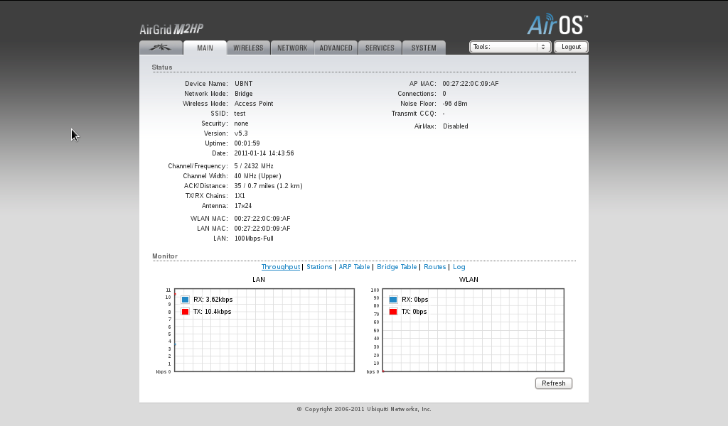Click the AirMax value Disabled
Screen dimensions: 728x426
[x=456, y=126]
